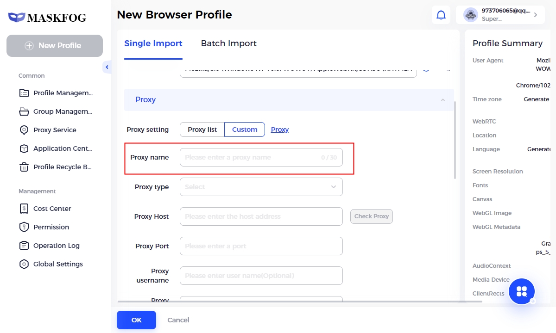Viewport: 556px width, 333px height.
Task: Select the Custom proxy setting option
Action: coord(245,129)
